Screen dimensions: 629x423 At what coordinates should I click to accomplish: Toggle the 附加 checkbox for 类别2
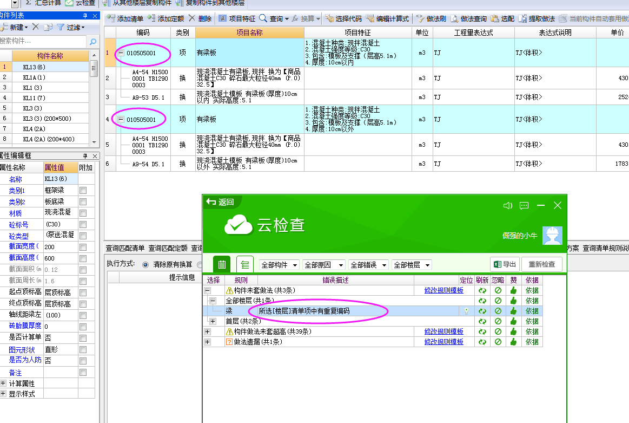[x=83, y=201]
